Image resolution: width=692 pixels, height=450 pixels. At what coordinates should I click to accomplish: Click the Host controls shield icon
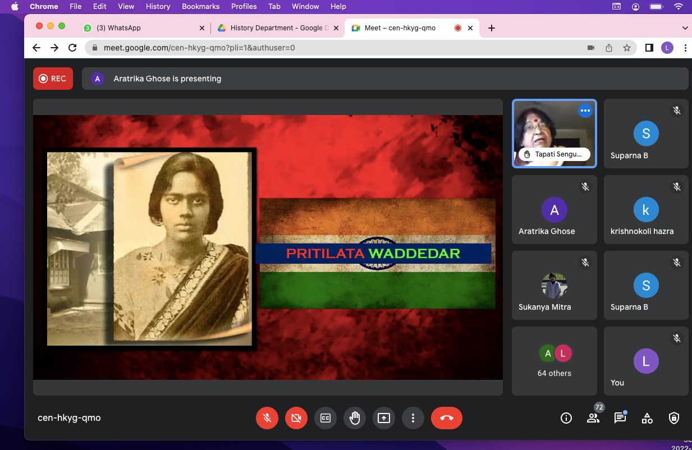click(674, 418)
